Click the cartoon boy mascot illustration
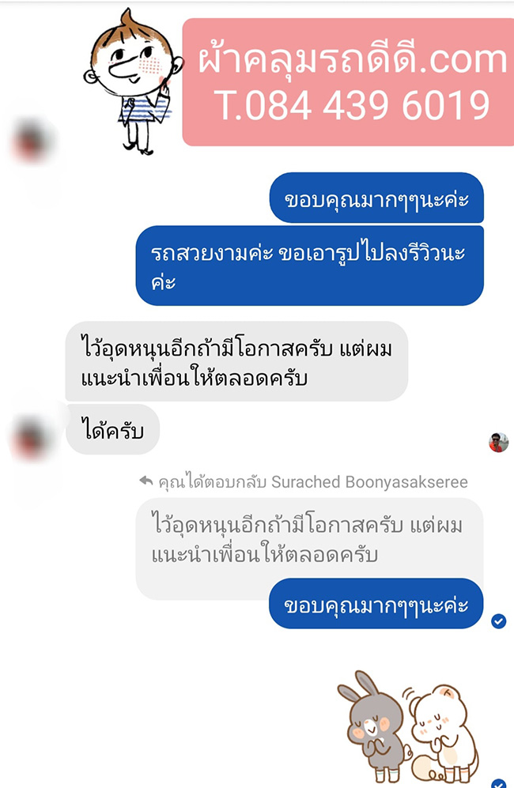This screenshot has width=514, height=788. pos(134,83)
